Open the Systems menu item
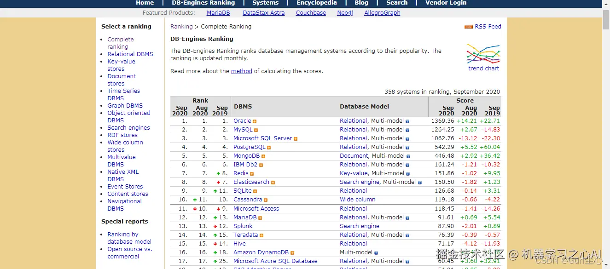The image size is (610, 269). (265, 3)
